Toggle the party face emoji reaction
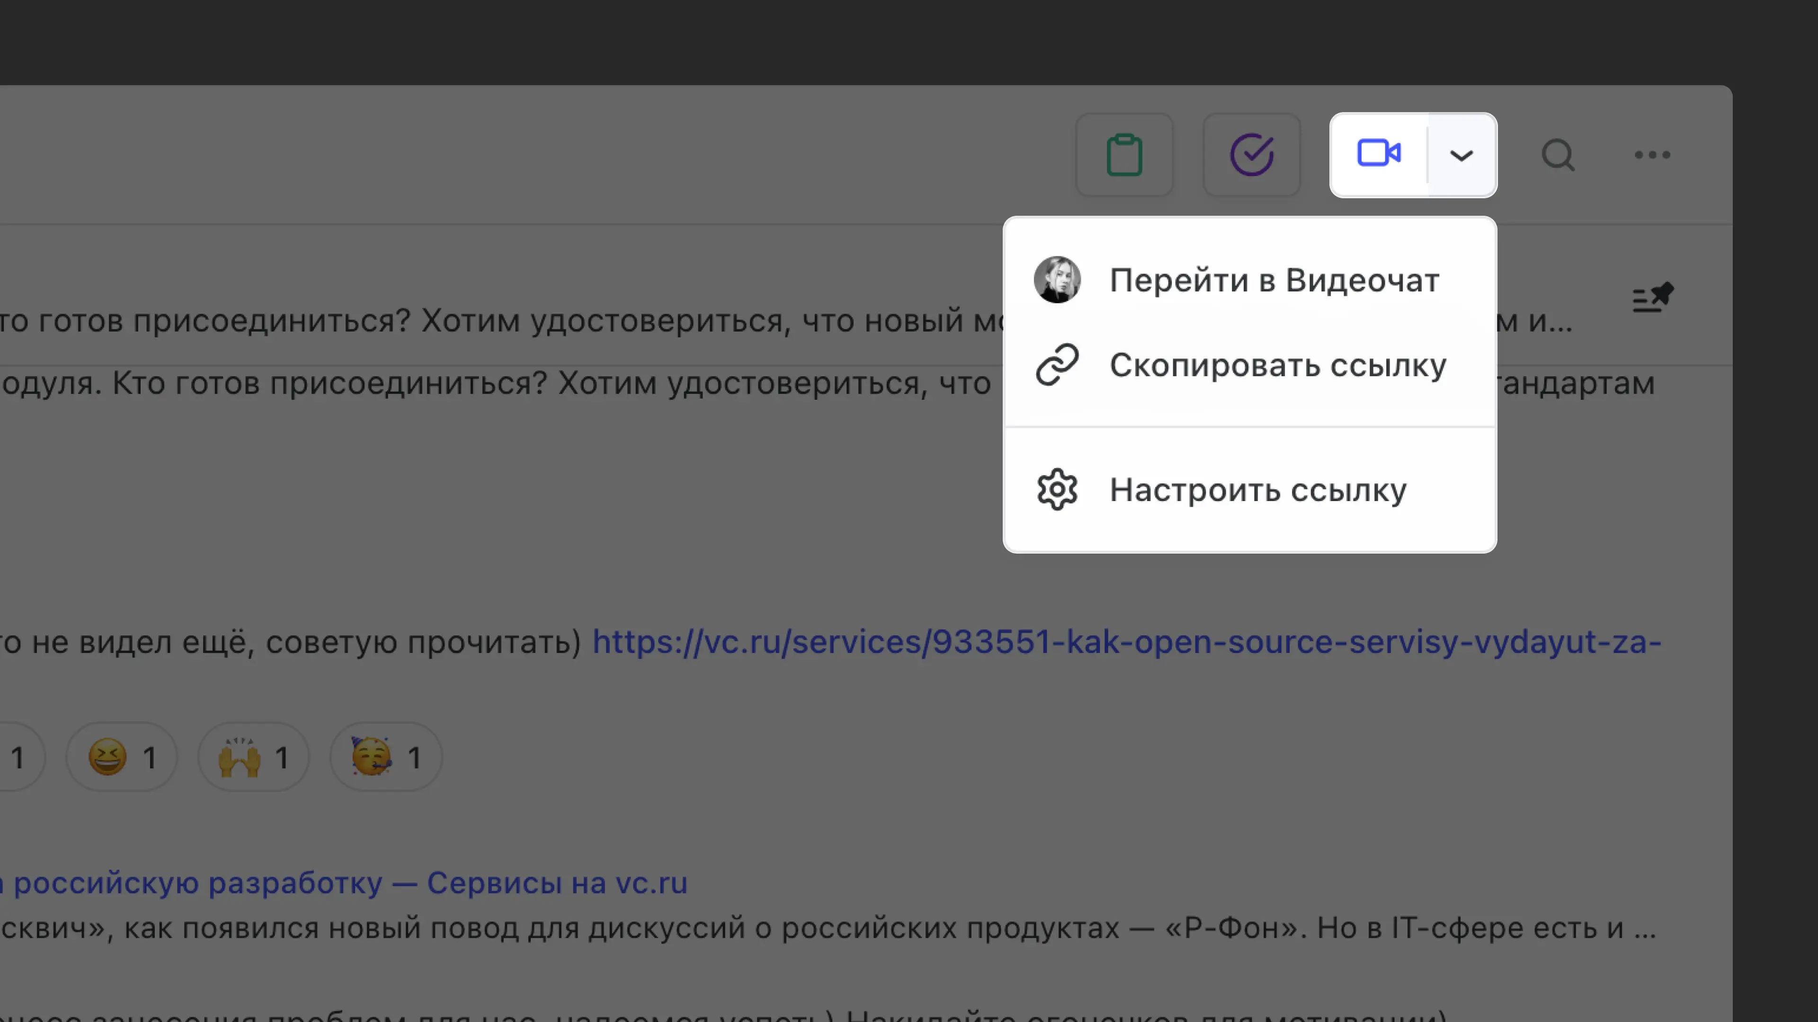Image resolution: width=1818 pixels, height=1022 pixels. coord(385,758)
